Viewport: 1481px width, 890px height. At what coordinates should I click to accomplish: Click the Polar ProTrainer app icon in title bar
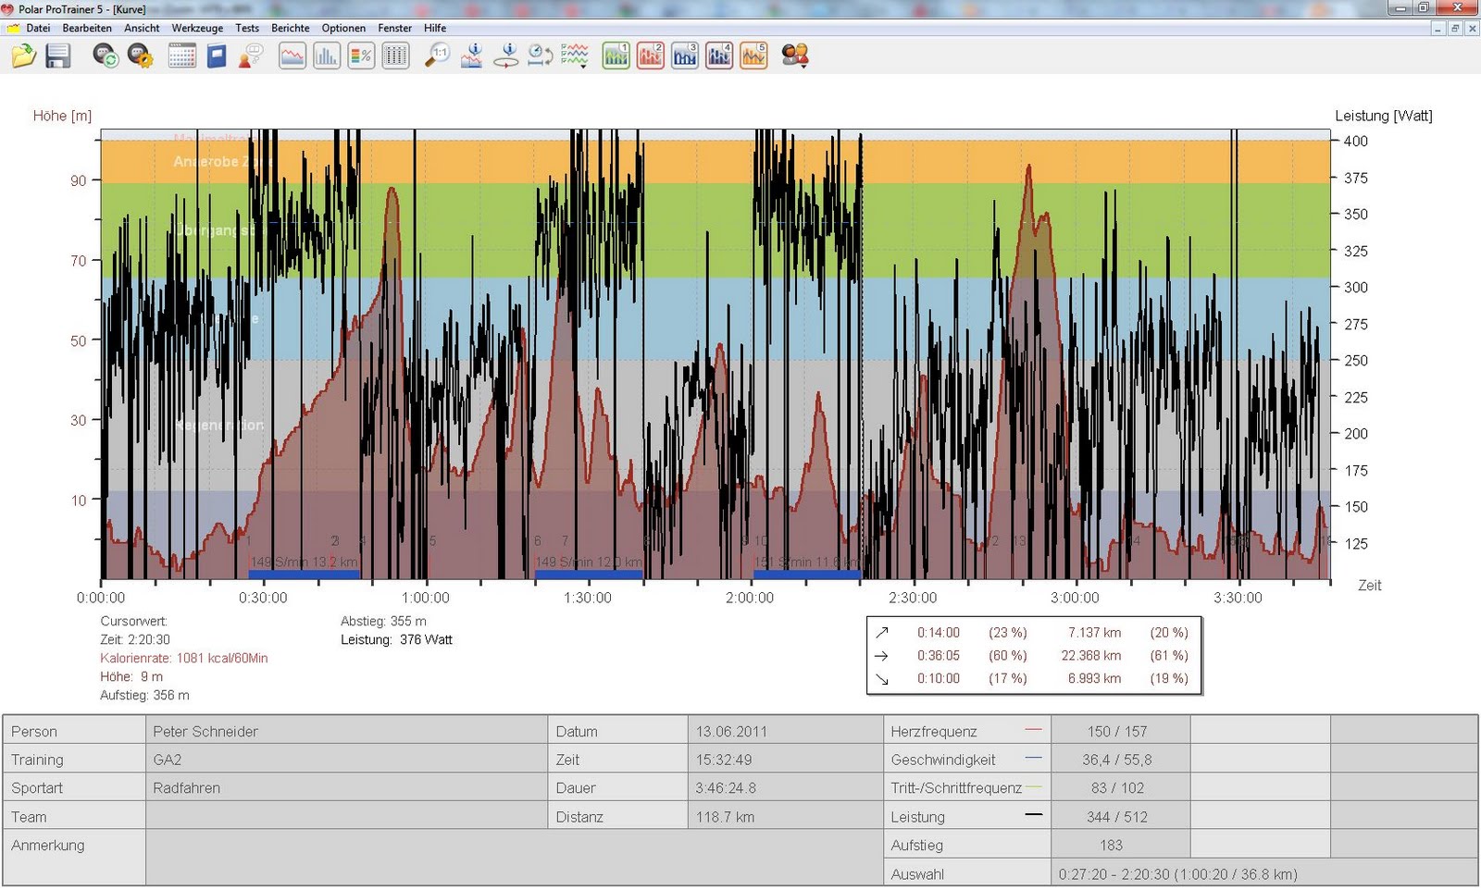[x=8, y=9]
